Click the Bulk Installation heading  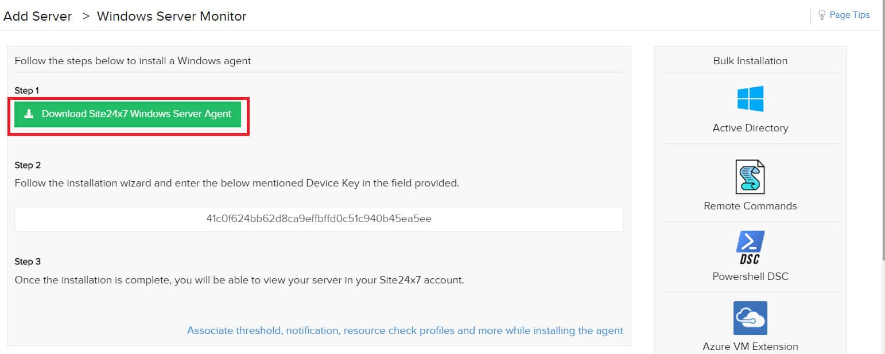click(750, 61)
